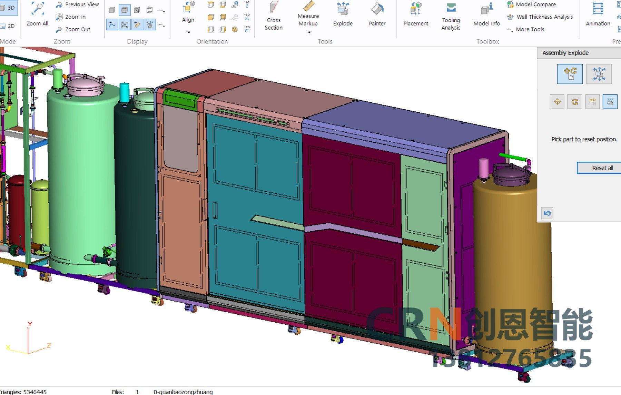Choose the reset part position tool
The width and height of the screenshot is (621, 395).
[x=610, y=102]
